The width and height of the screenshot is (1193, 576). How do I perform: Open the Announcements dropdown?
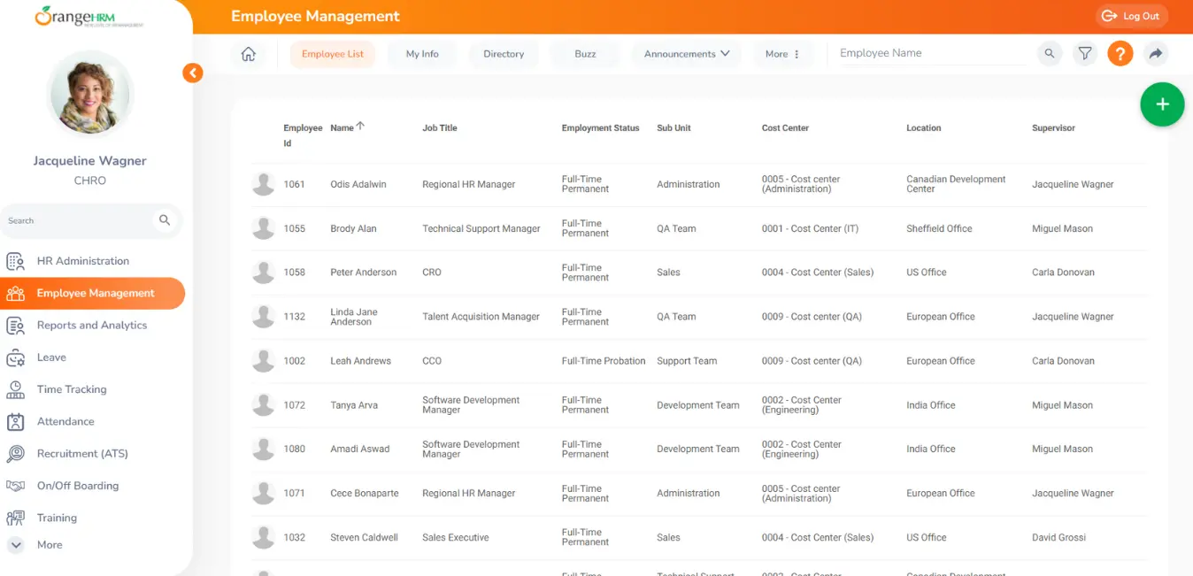(x=686, y=54)
